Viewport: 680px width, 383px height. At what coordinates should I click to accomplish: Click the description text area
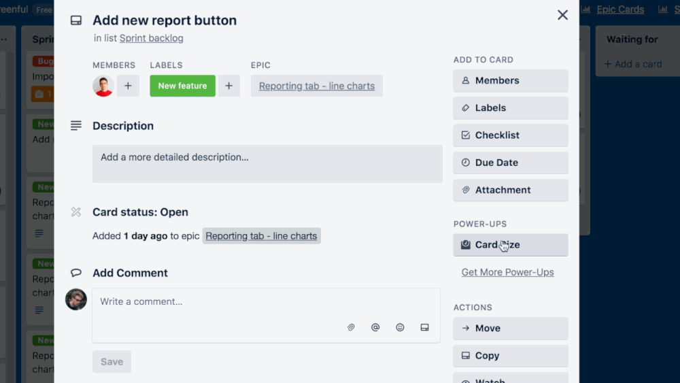click(267, 164)
